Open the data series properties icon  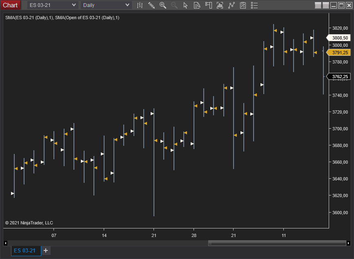pyautogui.click(x=243, y=5)
